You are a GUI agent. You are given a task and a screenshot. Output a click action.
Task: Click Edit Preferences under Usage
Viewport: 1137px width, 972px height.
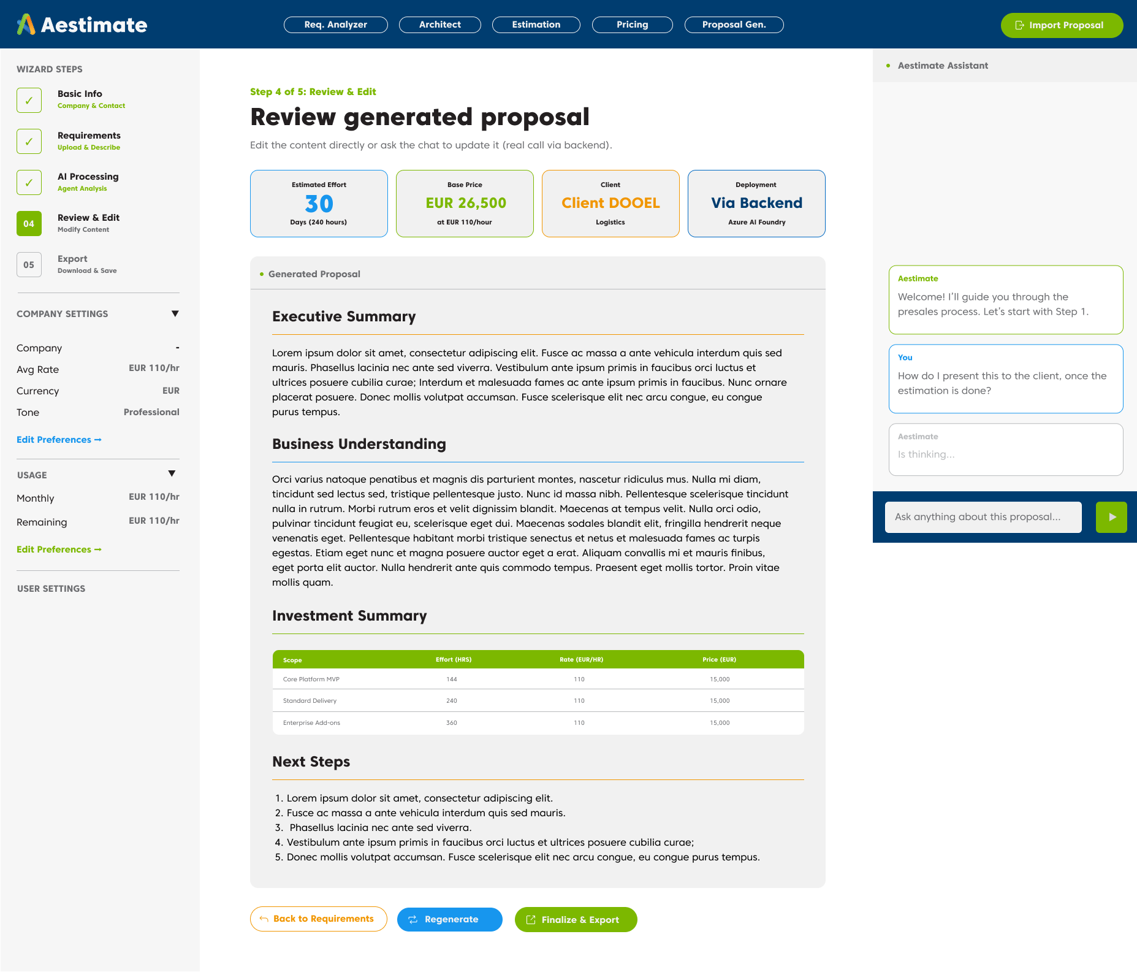(x=59, y=549)
